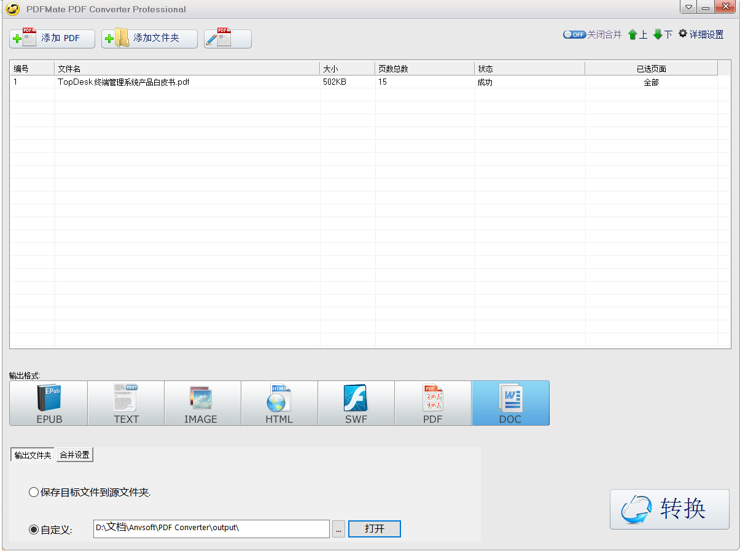This screenshot has height=551, width=740.
Task: Open 详细设置 gear settings
Action: (701, 35)
